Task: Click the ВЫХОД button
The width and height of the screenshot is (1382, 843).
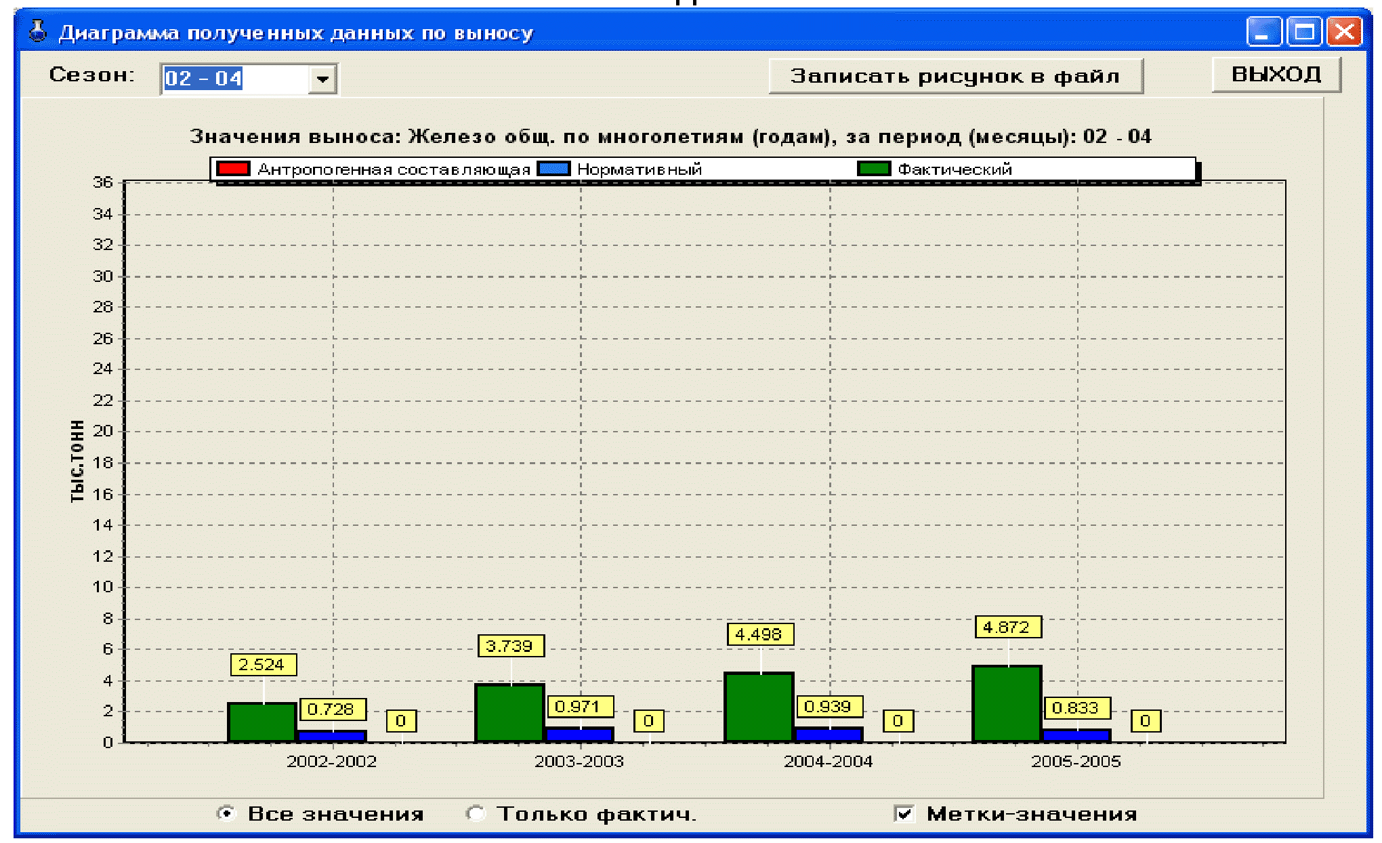Action: click(1276, 74)
